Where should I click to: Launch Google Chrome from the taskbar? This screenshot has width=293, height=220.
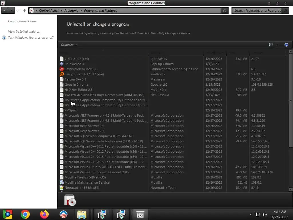point(25,214)
